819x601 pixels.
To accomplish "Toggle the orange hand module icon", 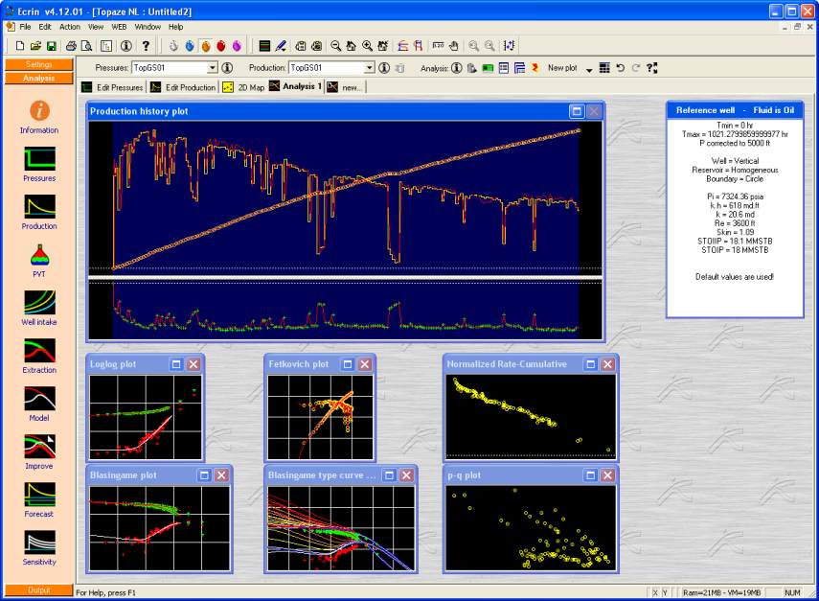I will point(205,45).
